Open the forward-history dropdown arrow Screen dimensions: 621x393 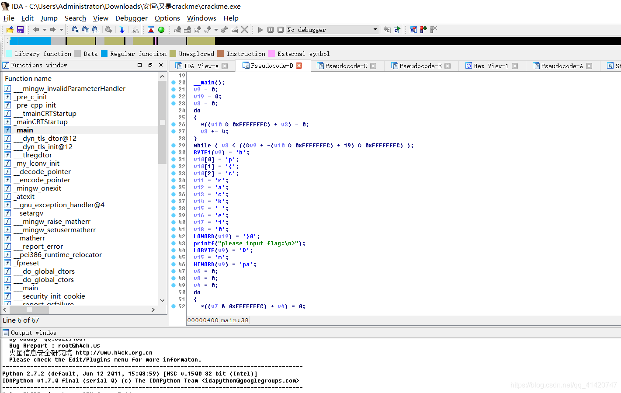[61, 30]
